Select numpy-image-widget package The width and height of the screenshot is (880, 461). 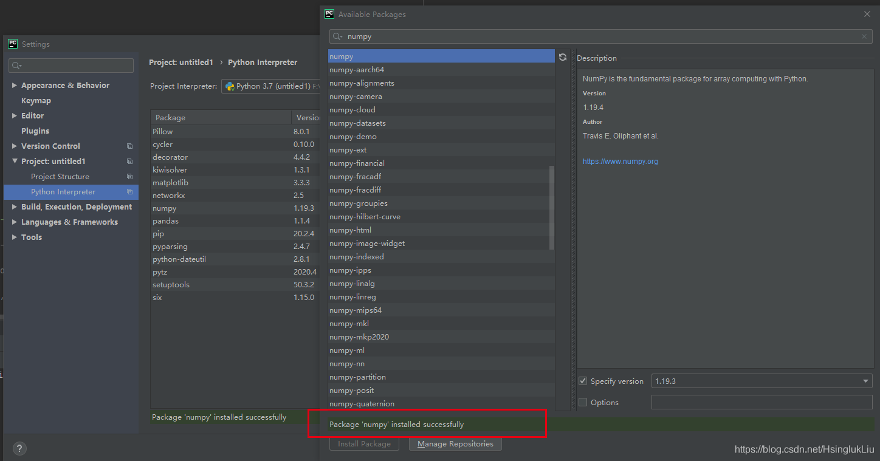coord(441,244)
